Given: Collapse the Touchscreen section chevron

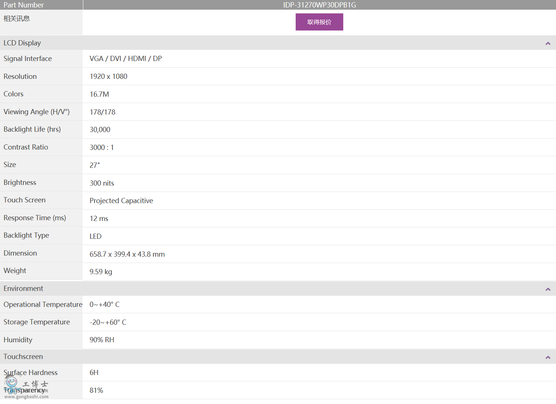Looking at the screenshot, I should click(x=547, y=357).
